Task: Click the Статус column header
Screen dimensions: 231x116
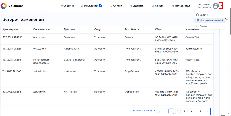Action: (x=98, y=29)
